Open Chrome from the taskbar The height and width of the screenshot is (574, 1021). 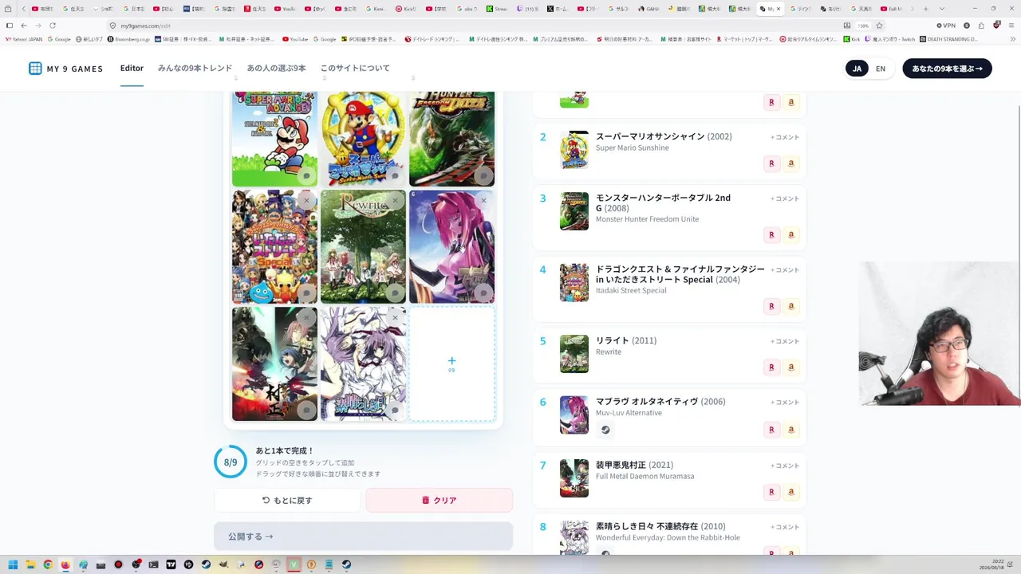tap(48, 564)
